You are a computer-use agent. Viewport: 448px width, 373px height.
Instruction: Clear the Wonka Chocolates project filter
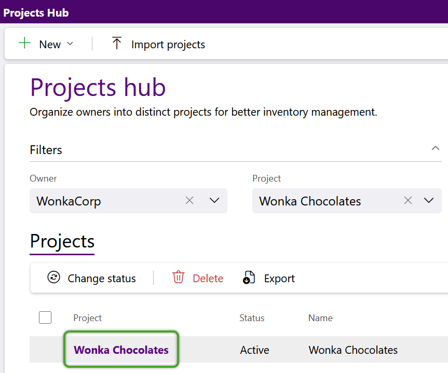408,200
